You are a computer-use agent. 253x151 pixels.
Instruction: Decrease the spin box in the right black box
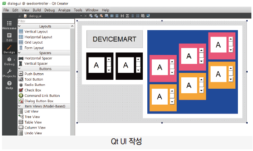pyautogui.click(x=138, y=70)
